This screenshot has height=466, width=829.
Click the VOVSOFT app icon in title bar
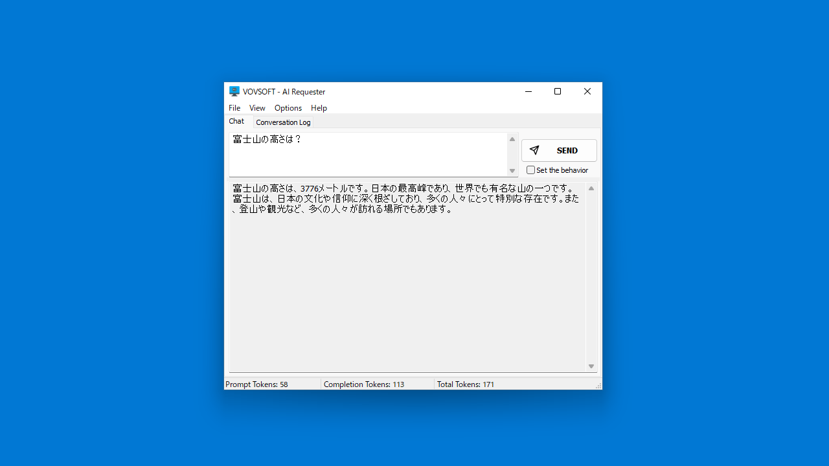tap(234, 91)
